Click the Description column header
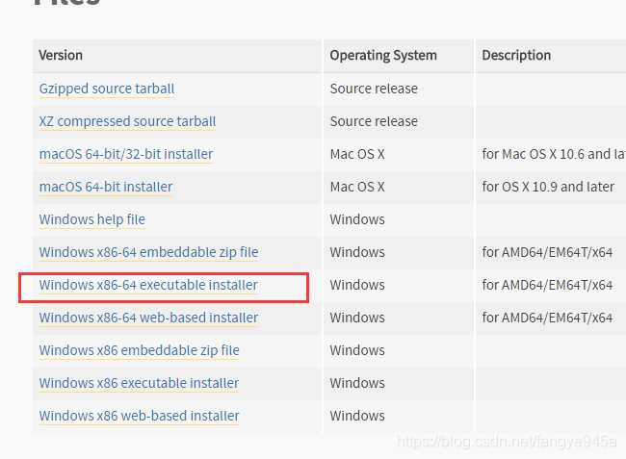This screenshot has width=626, height=459. [x=516, y=55]
